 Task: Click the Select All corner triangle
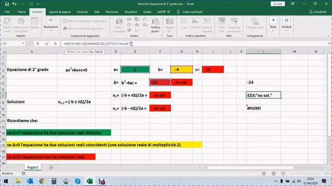coord(4,52)
